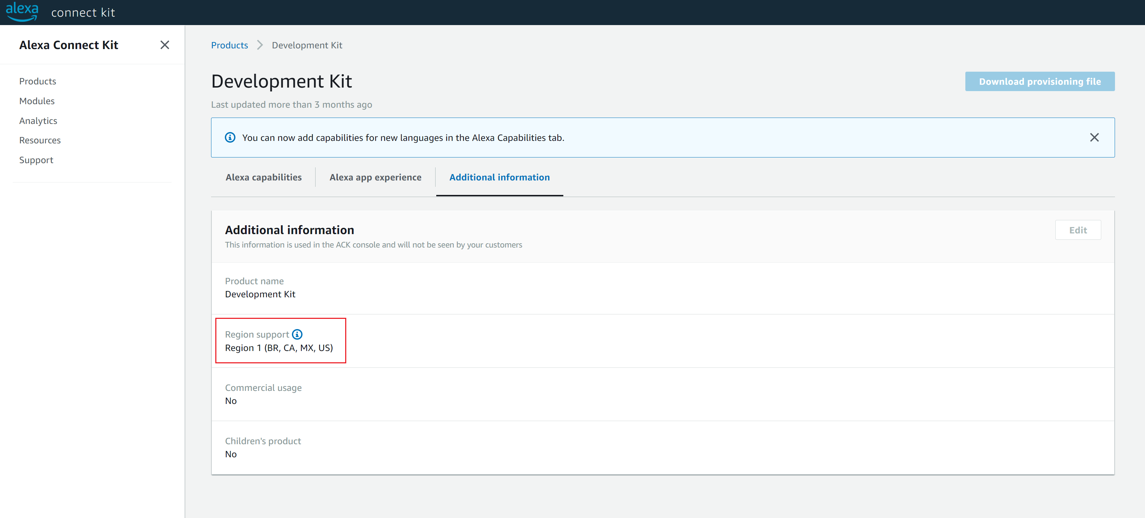Switch to Alexa app experience tab

(375, 177)
